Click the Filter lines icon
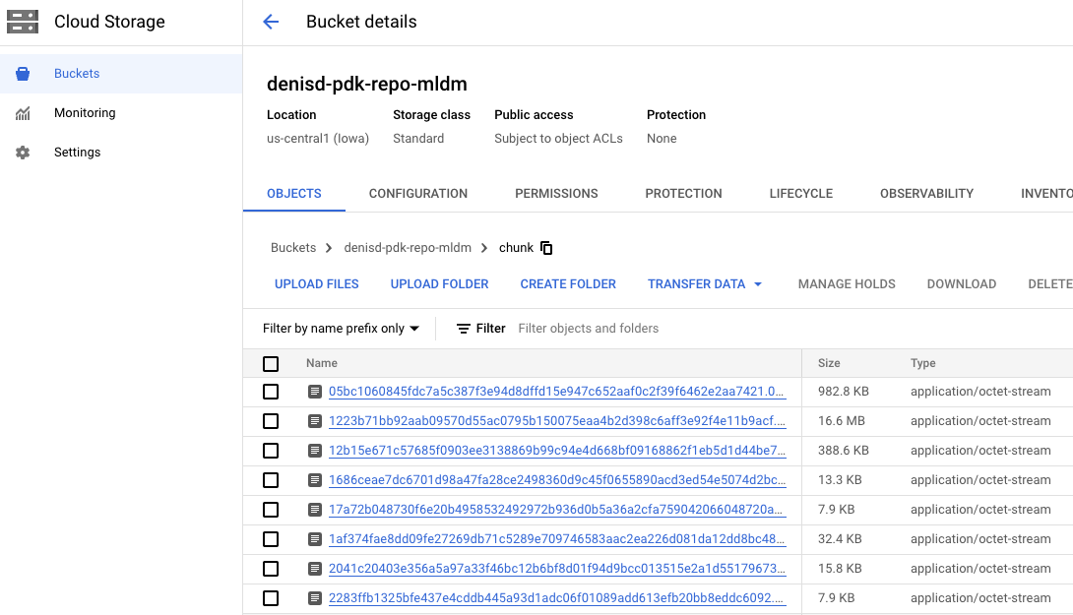Image resolution: width=1073 pixels, height=615 pixels. pyautogui.click(x=464, y=329)
